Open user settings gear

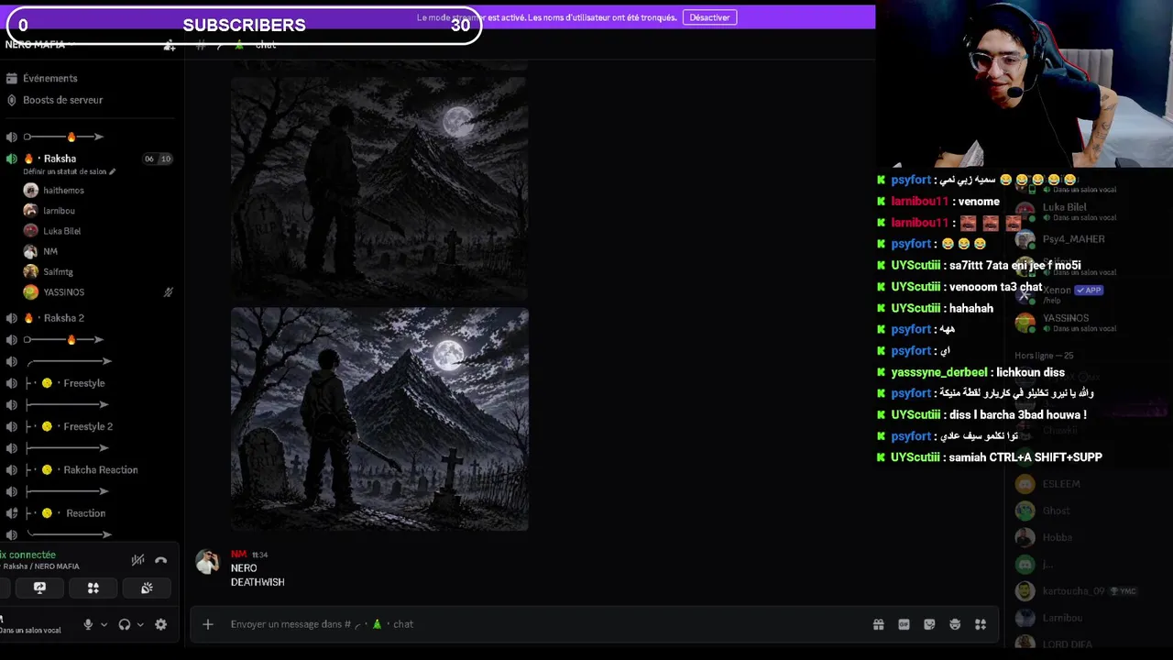tap(161, 624)
